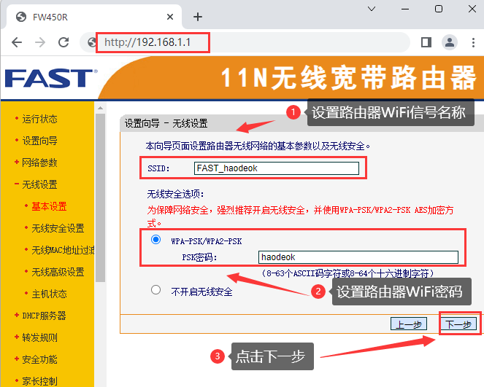The image size is (484, 387).
Task: Click the 上一步 button
Action: click(409, 324)
